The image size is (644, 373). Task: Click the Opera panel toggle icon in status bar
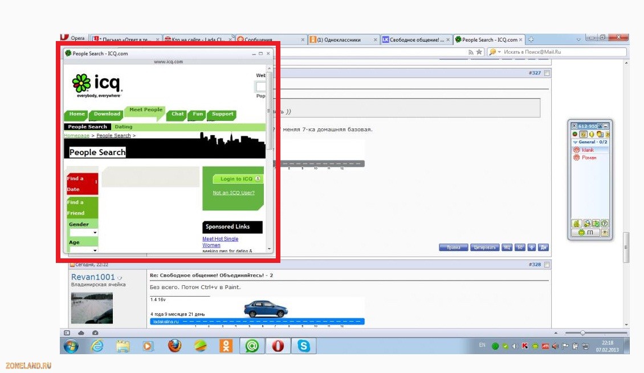click(x=67, y=333)
